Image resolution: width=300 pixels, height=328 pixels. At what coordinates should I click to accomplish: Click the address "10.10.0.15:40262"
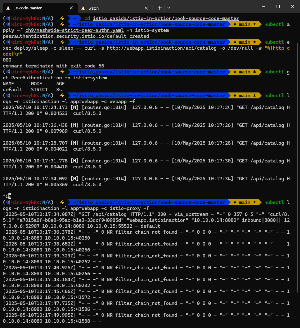click(x=67, y=262)
